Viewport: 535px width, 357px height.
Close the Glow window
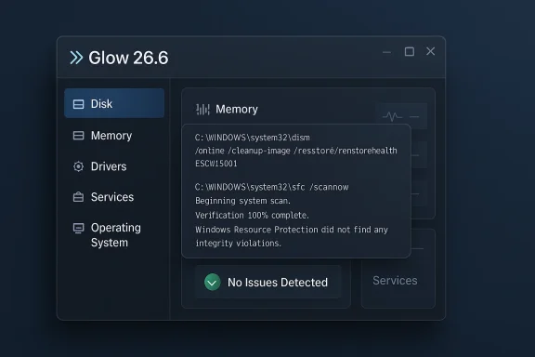tap(431, 51)
